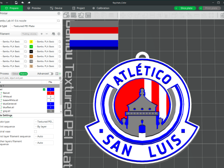Switch to the Preview tab

point(34,8)
